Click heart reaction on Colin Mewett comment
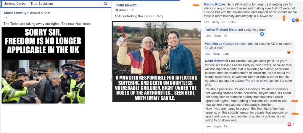This screenshot has height=133, width=303. tap(289, 124)
